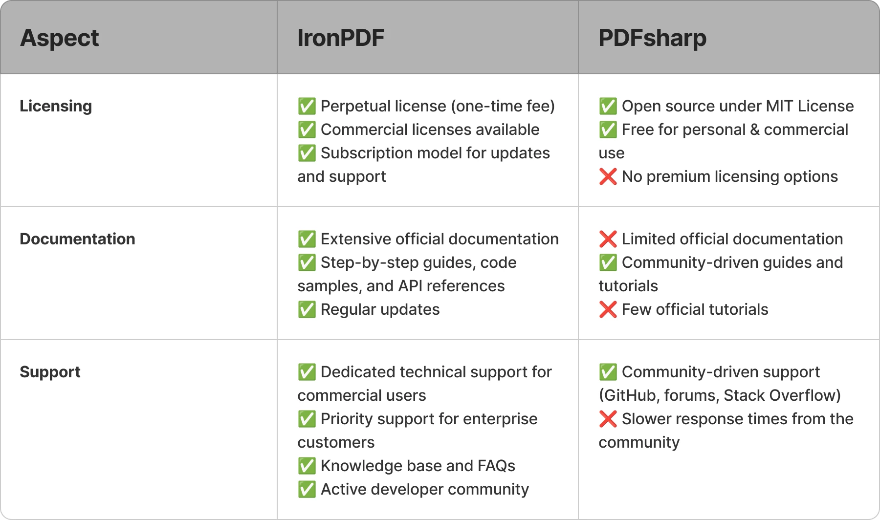Select the Aspect column header
The image size is (880, 520).
[x=59, y=38]
